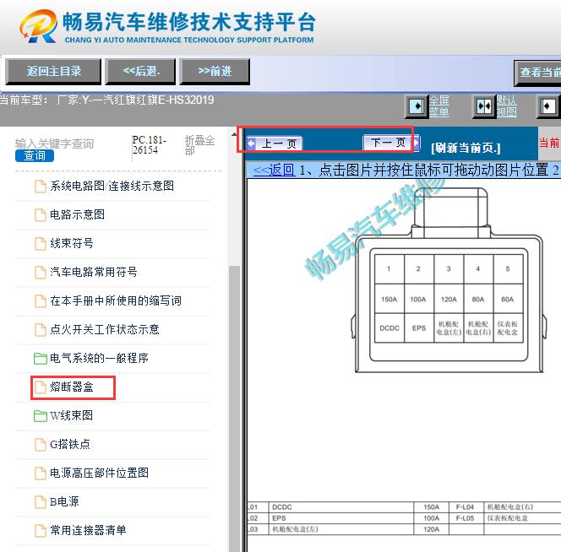Viewport: 561px width, 552px height.
Task: Click 刷新当前页 to refresh
Action: [x=466, y=148]
